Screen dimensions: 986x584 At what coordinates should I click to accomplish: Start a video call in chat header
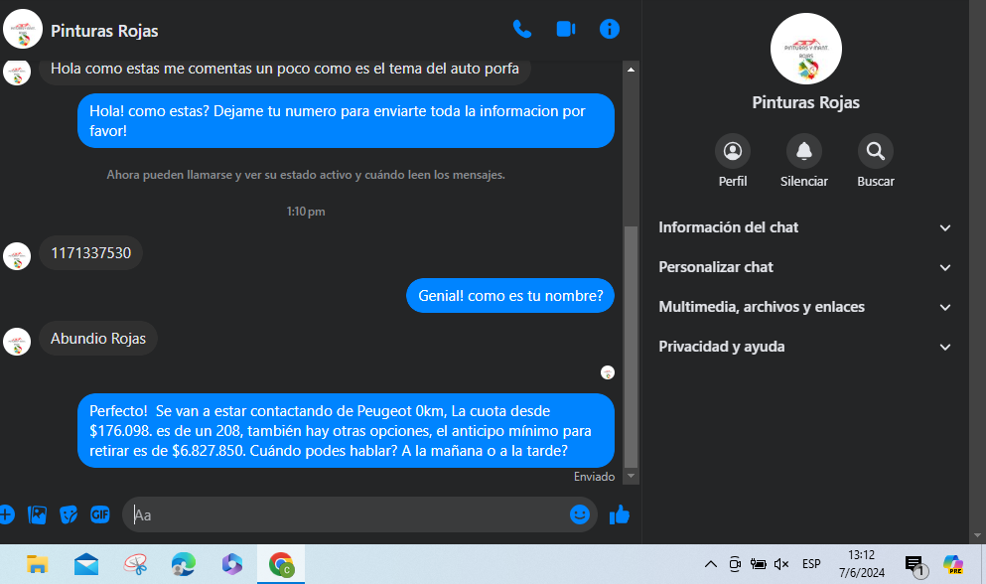click(566, 29)
